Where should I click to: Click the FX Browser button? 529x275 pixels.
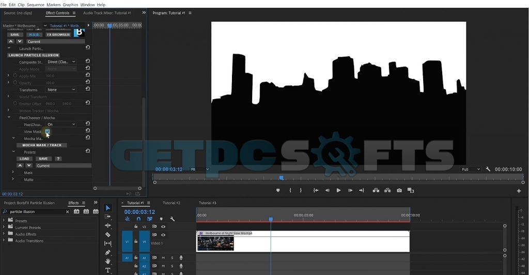point(58,35)
